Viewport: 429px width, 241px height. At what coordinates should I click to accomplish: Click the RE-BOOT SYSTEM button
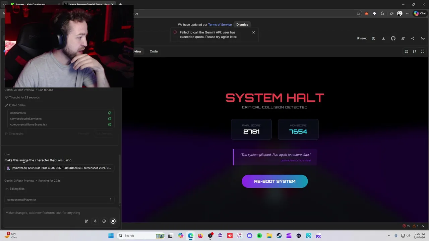coord(274,181)
